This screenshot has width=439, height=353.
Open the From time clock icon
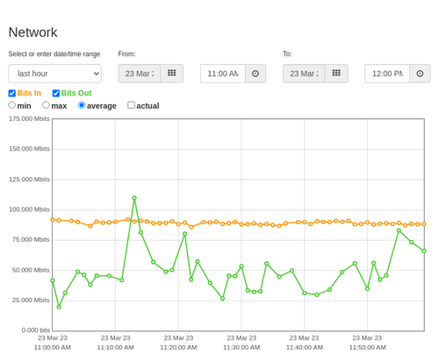click(255, 74)
